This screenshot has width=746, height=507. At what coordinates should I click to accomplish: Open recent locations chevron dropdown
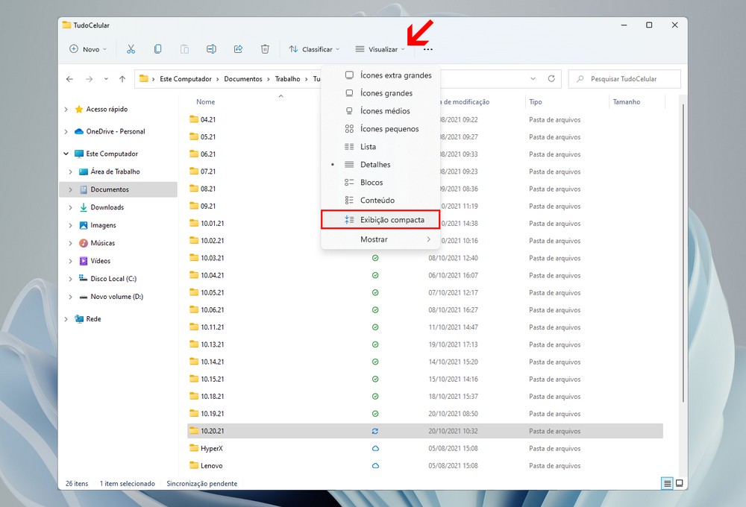[106, 79]
